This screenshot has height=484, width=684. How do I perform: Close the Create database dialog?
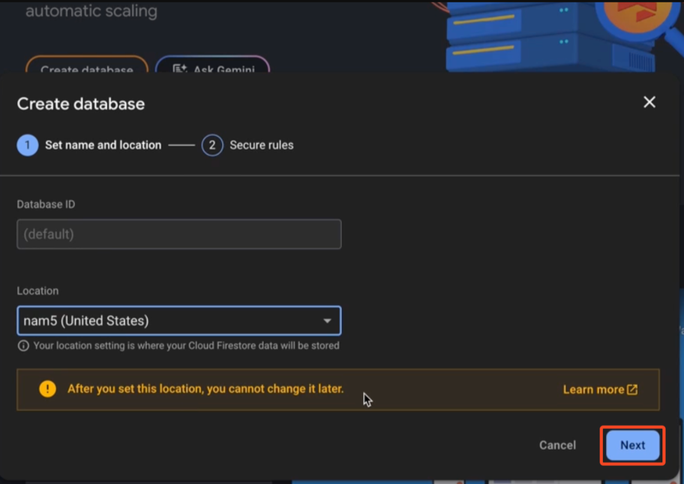tap(649, 103)
